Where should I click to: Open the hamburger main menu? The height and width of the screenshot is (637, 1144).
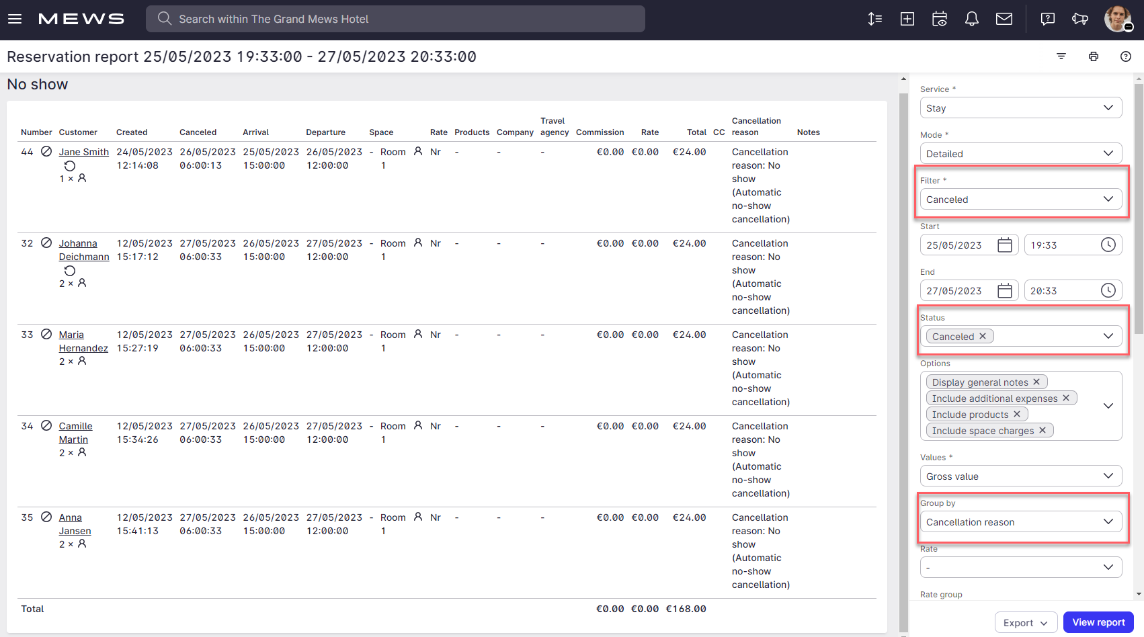[15, 19]
